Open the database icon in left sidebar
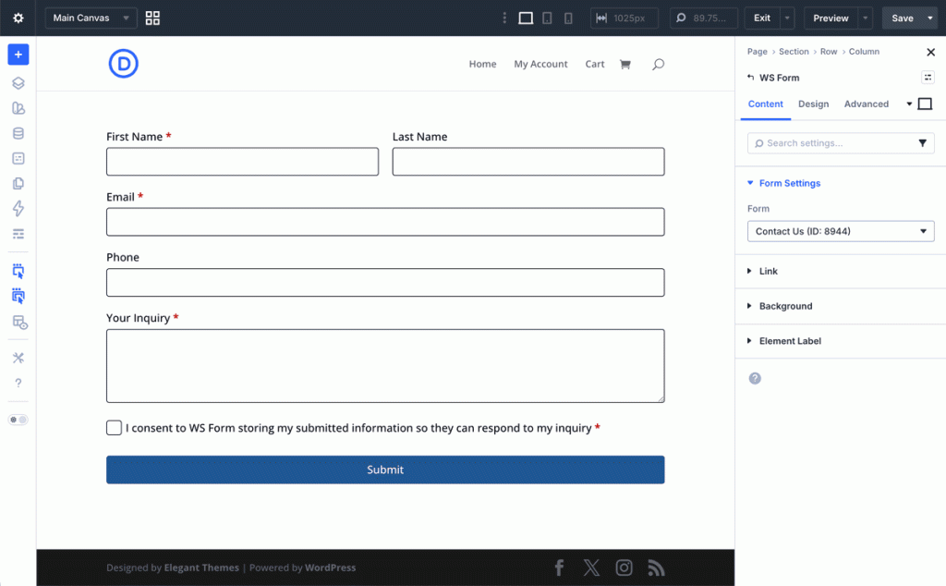The image size is (946, 586). click(x=18, y=133)
